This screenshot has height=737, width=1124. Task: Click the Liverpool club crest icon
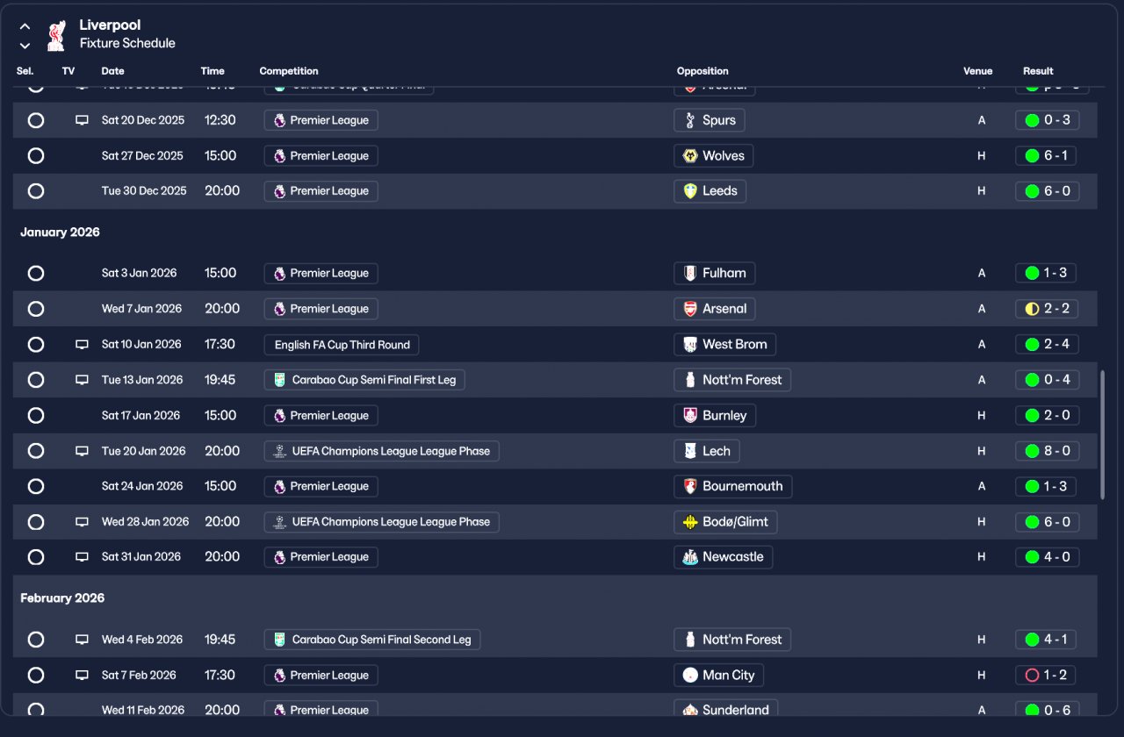click(55, 35)
